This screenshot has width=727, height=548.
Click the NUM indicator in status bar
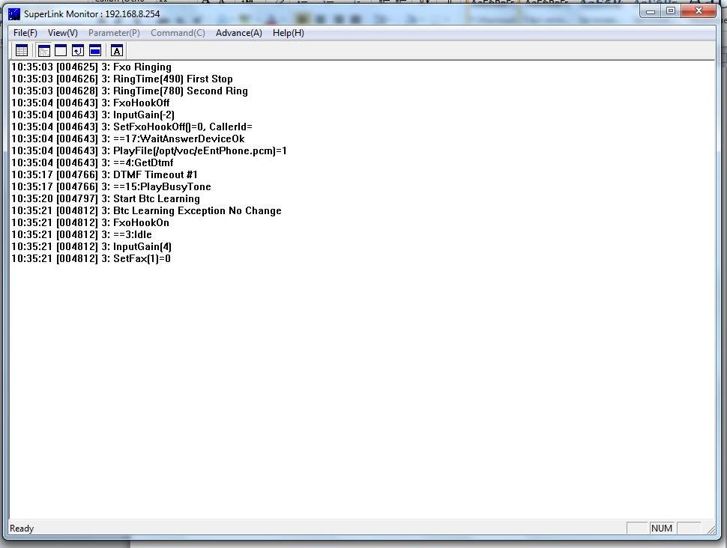pos(661,529)
